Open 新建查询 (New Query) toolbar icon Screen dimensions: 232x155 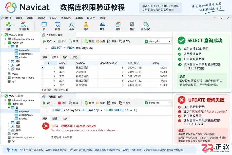tap(24, 26)
